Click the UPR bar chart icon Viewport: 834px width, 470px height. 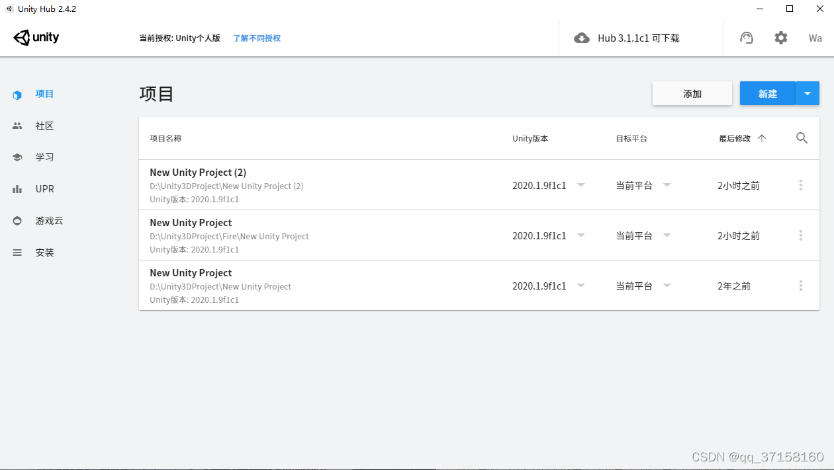click(17, 189)
